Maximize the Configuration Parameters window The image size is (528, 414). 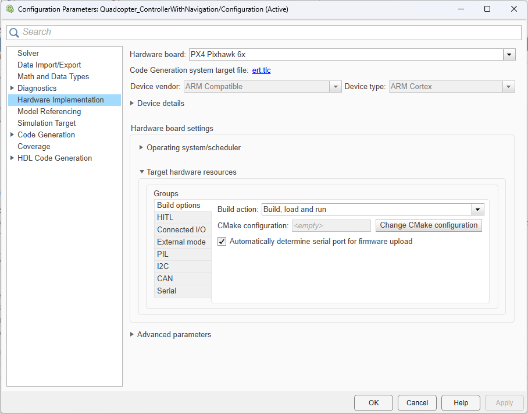pos(487,9)
